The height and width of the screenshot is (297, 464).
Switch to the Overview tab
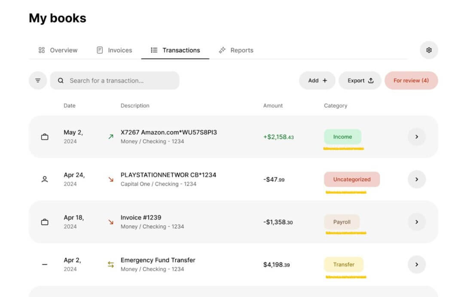point(58,50)
